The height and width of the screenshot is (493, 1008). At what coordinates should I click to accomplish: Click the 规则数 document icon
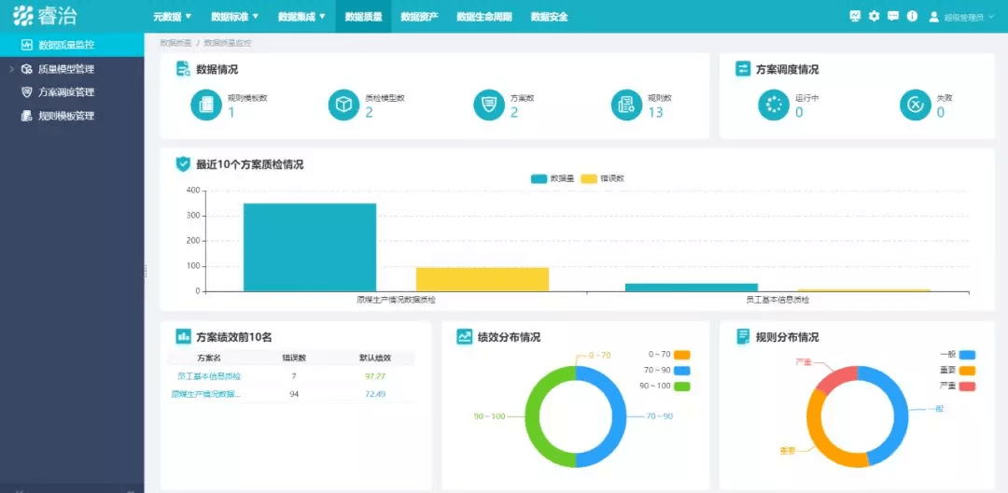[x=627, y=105]
